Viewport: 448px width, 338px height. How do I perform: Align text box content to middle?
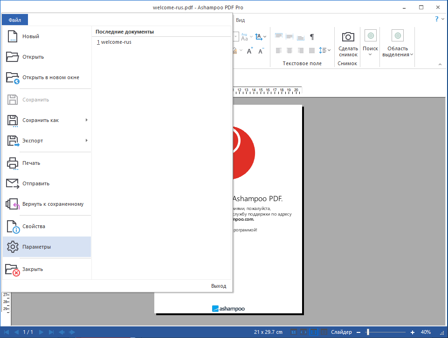click(289, 36)
